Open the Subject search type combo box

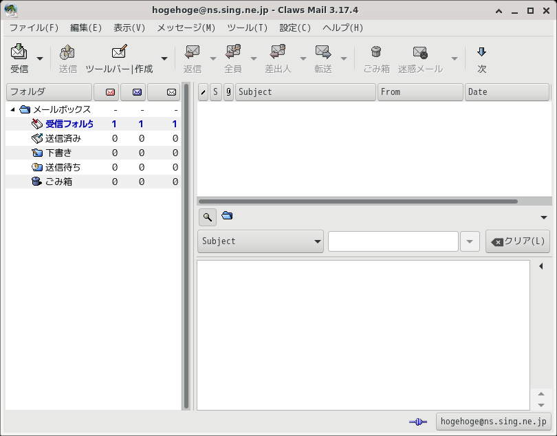click(261, 241)
